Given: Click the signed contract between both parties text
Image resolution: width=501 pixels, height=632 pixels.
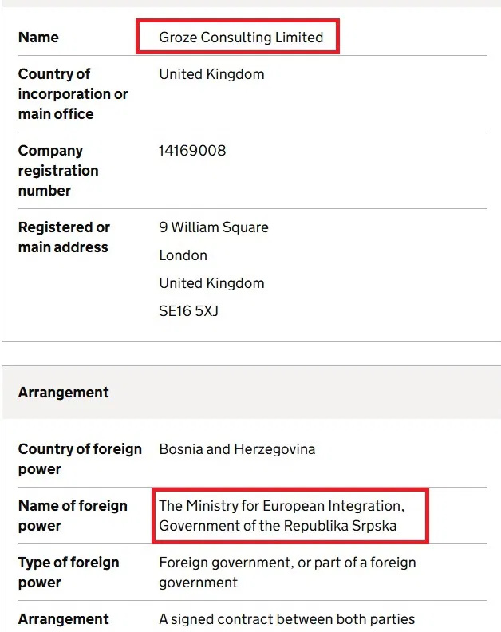Looking at the screenshot, I should coord(286,619).
